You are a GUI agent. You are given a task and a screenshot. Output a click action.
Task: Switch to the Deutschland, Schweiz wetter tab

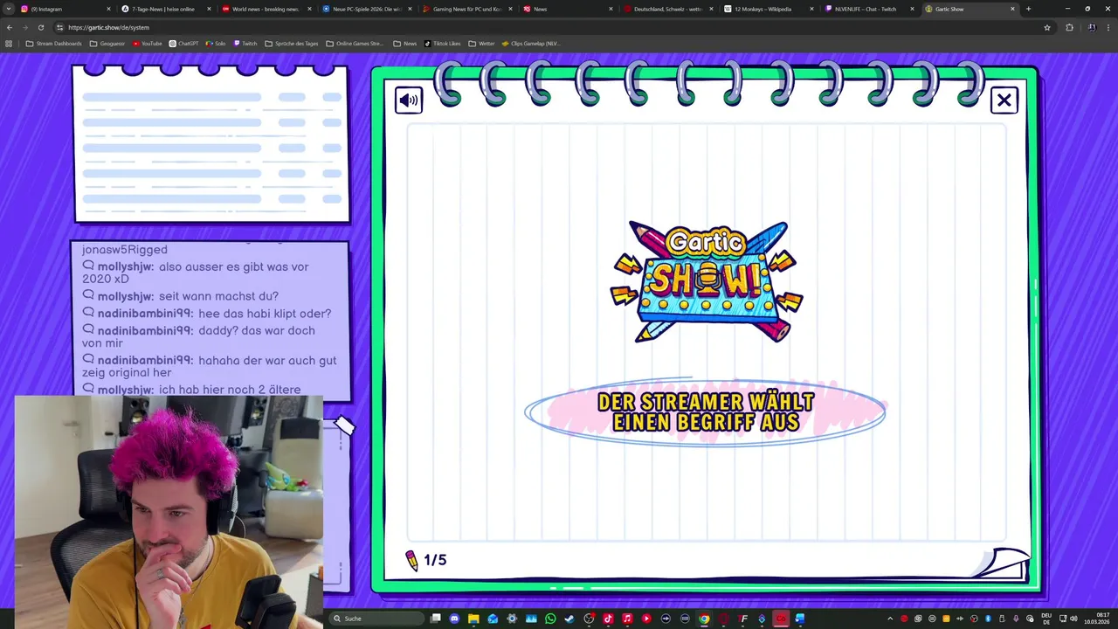(670, 9)
